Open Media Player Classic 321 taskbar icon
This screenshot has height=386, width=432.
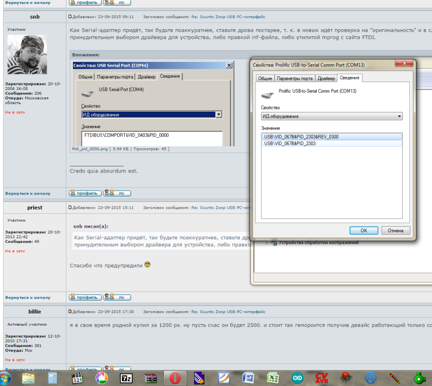[x=77, y=378]
